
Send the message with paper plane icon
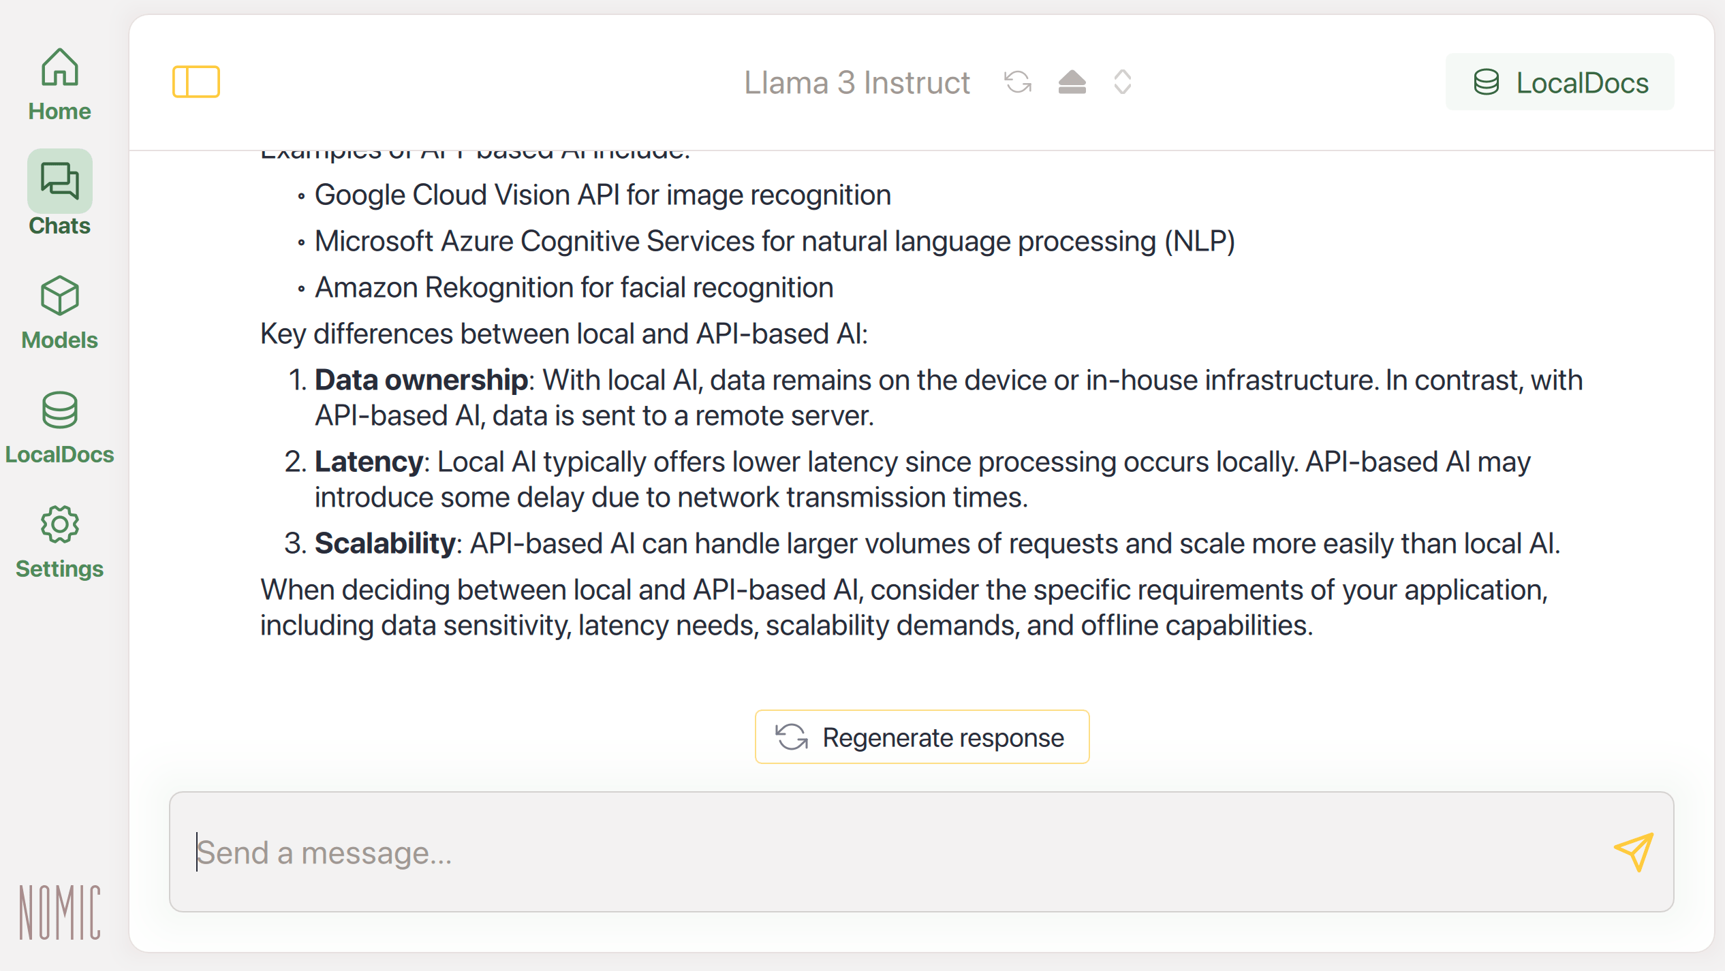coord(1634,852)
